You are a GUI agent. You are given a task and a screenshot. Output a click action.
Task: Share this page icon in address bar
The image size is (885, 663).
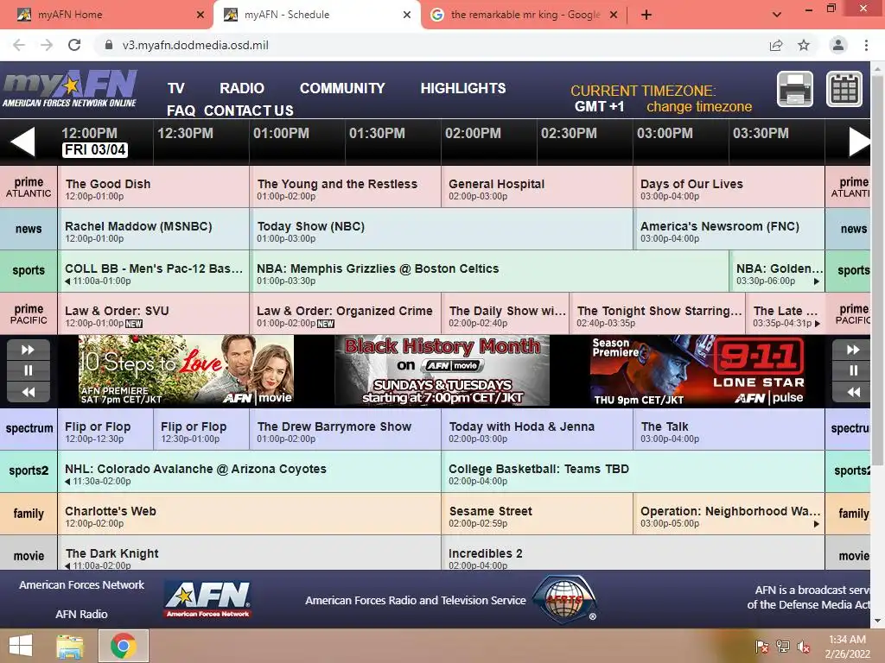point(776,45)
